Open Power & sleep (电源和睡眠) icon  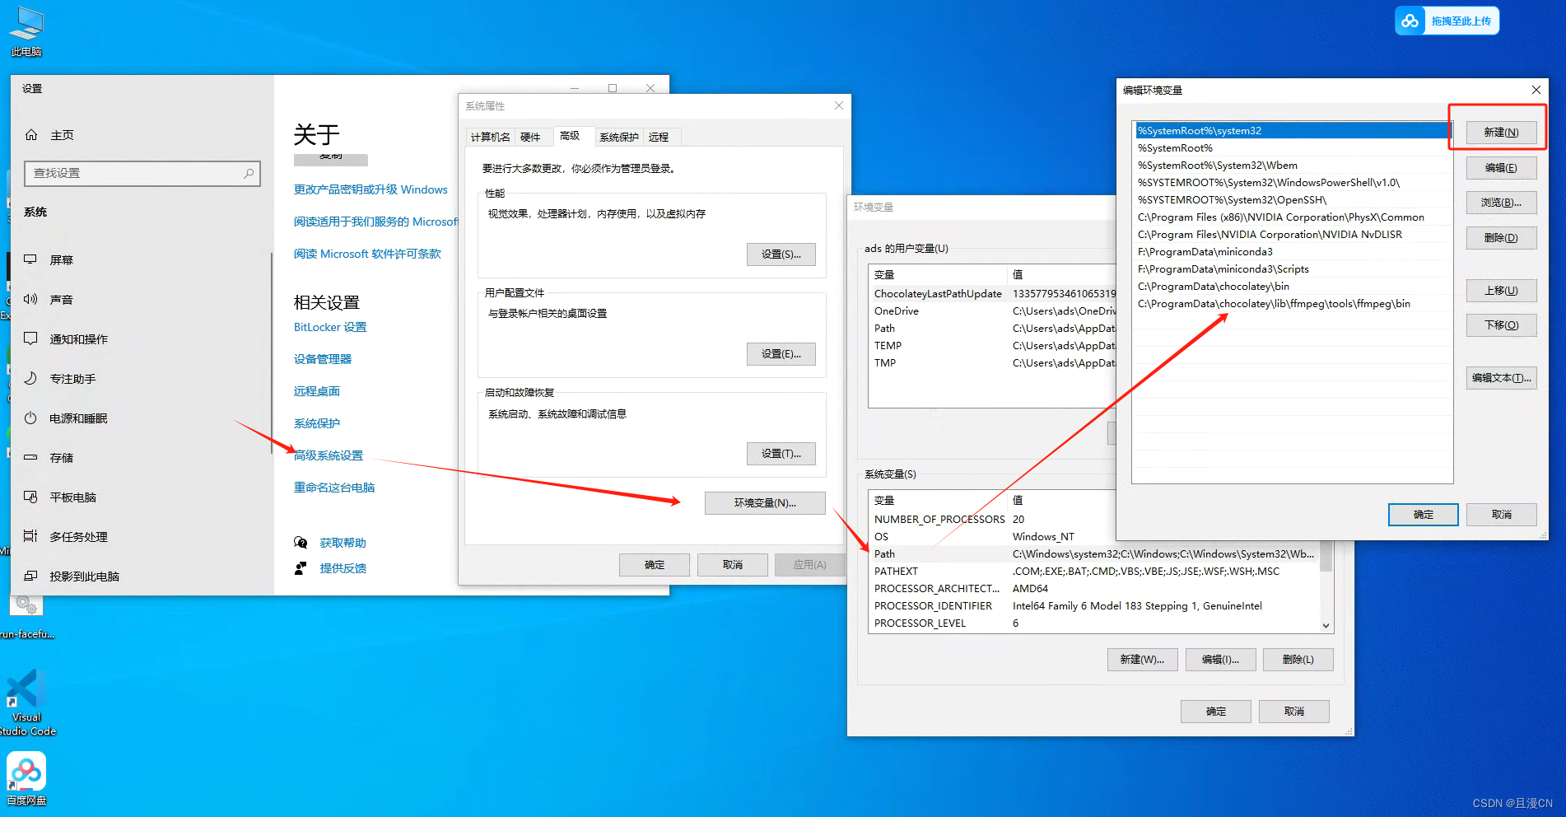pos(30,418)
